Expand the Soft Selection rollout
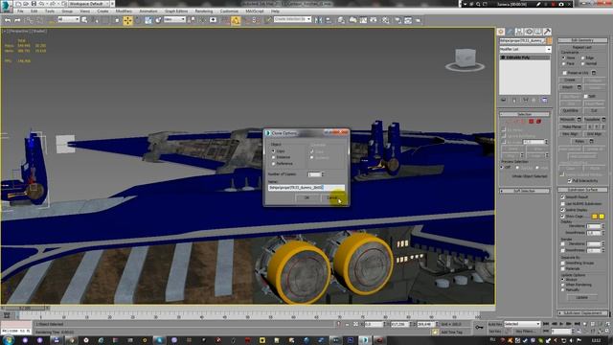This screenshot has width=613, height=345. click(x=525, y=191)
